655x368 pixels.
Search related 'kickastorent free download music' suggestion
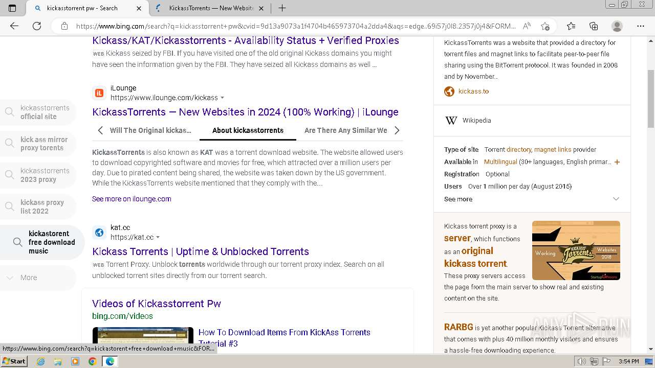tap(42, 242)
